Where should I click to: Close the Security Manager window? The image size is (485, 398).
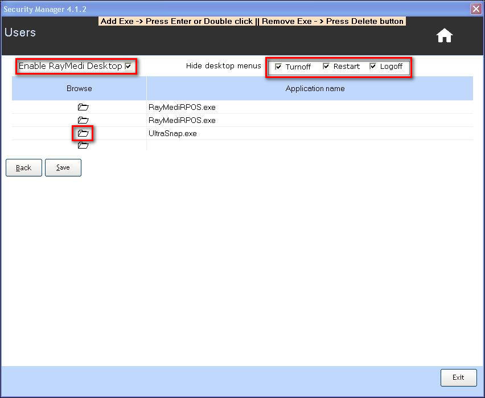click(x=476, y=9)
